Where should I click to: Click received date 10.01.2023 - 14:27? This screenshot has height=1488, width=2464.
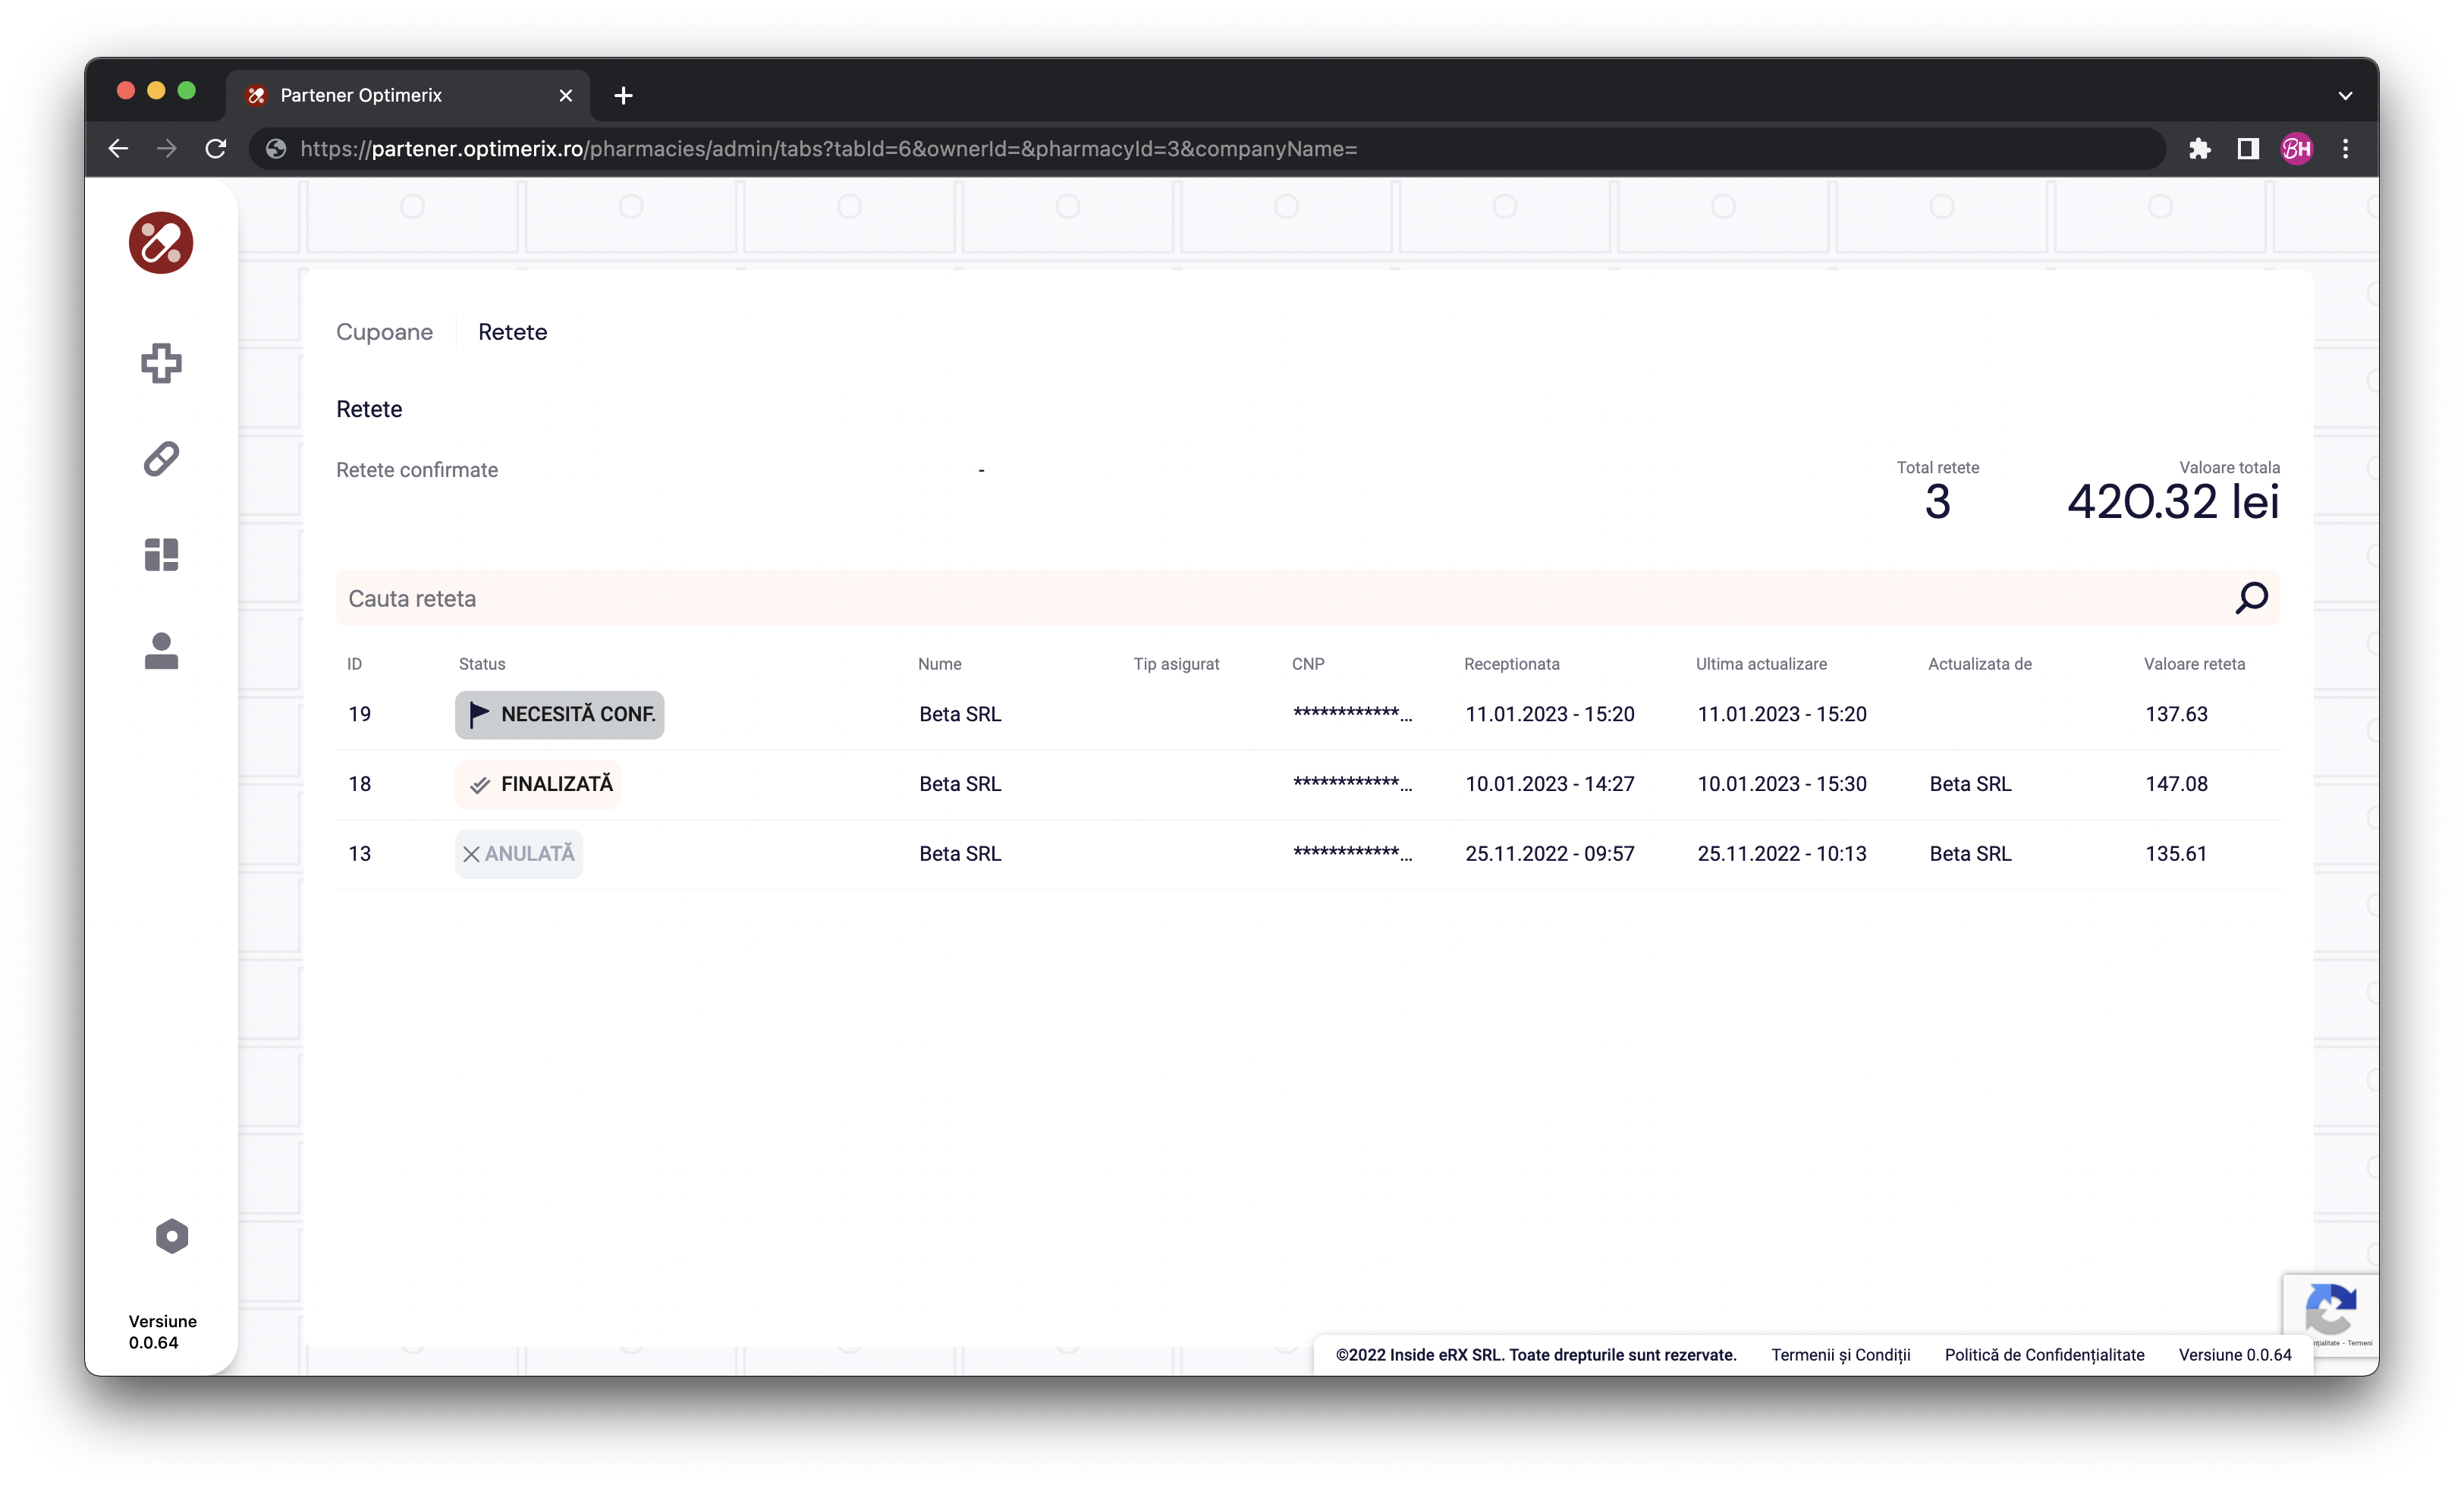(x=1549, y=784)
